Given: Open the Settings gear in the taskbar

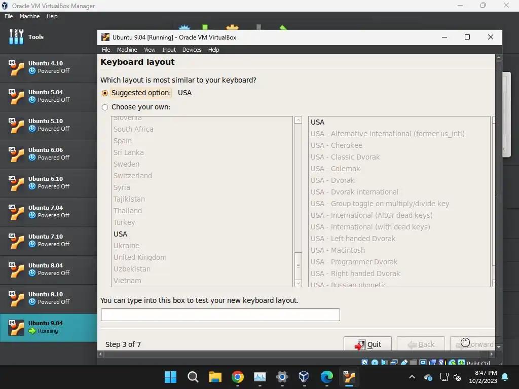Looking at the screenshot, I should click(282, 377).
